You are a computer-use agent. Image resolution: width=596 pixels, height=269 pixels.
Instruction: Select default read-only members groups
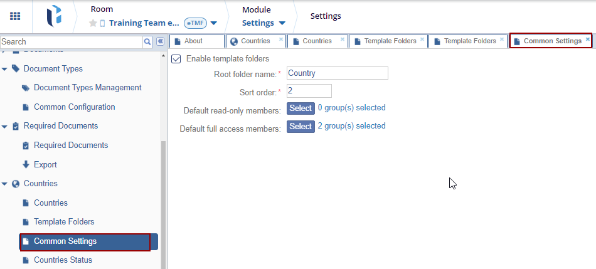point(301,108)
